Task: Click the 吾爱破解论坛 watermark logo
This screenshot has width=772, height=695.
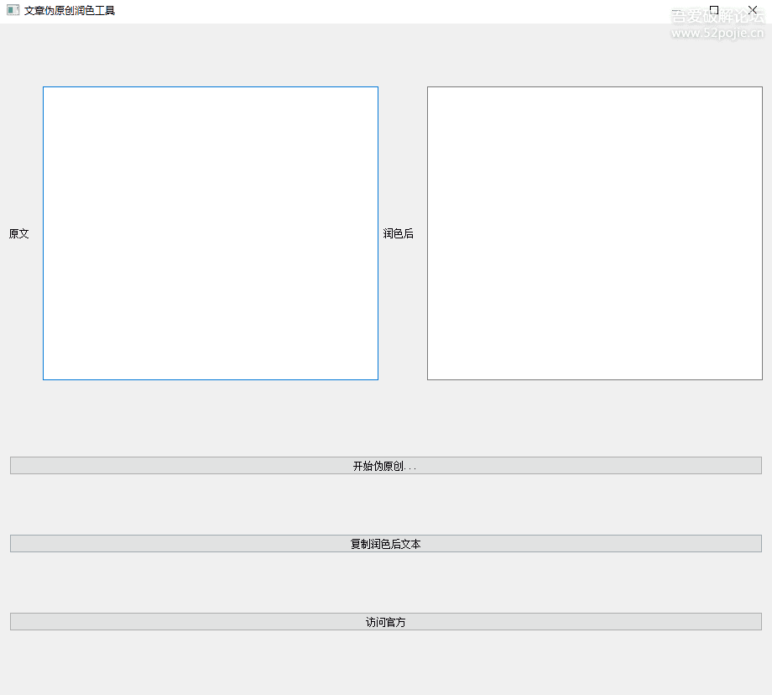Action: pyautogui.click(x=717, y=17)
